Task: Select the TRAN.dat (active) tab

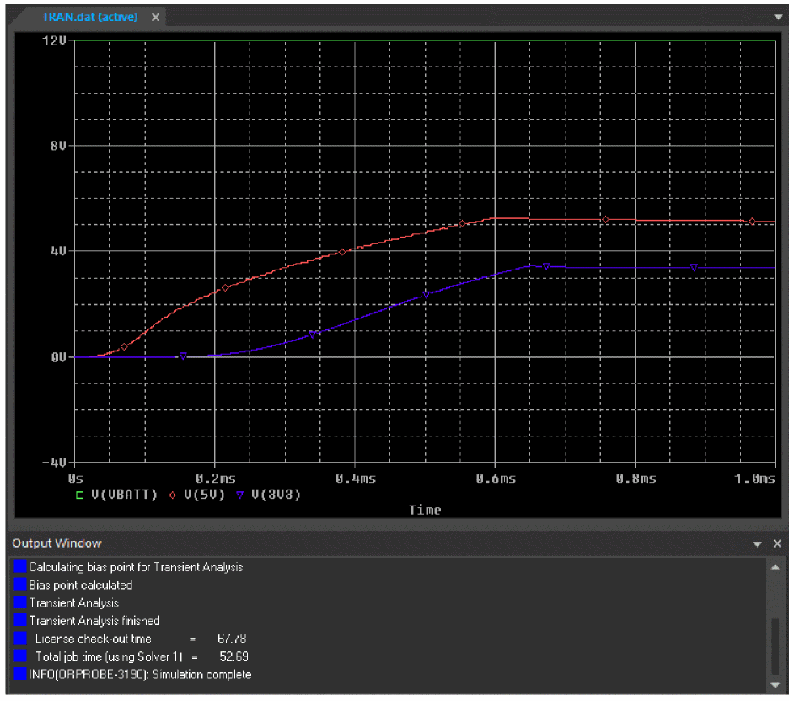Action: (x=89, y=17)
